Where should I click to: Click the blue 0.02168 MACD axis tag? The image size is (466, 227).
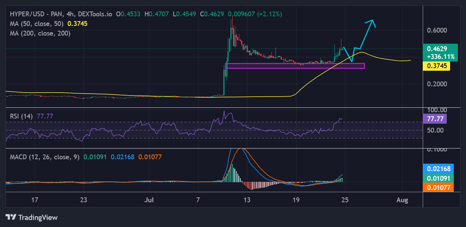coord(439,168)
